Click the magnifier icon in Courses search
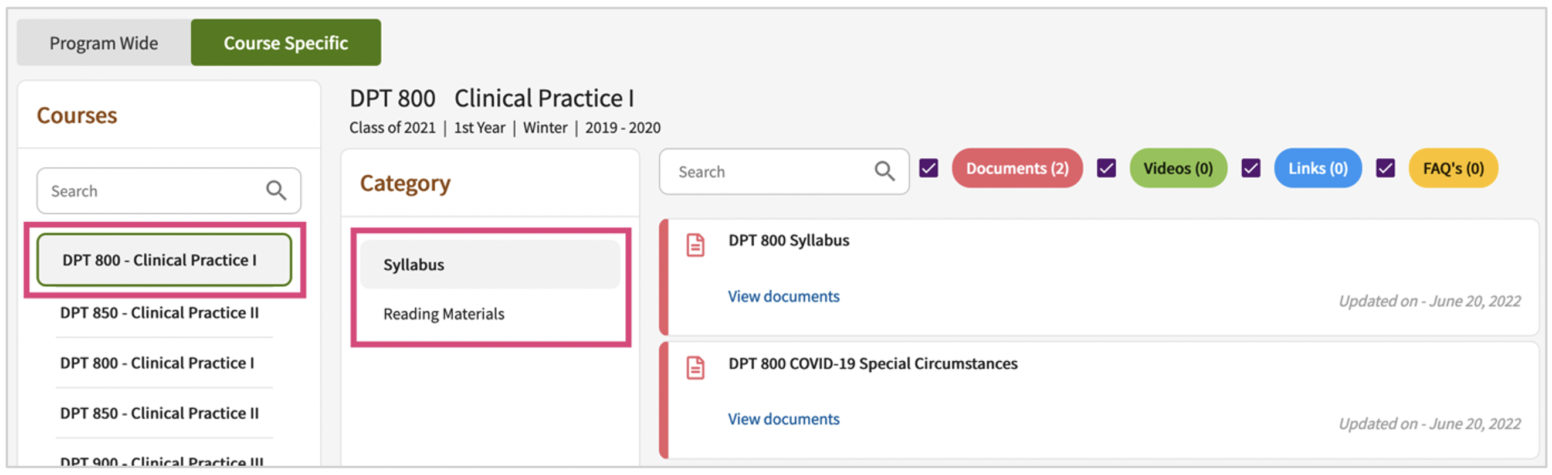Viewport: 1552px width, 475px height. 276,190
